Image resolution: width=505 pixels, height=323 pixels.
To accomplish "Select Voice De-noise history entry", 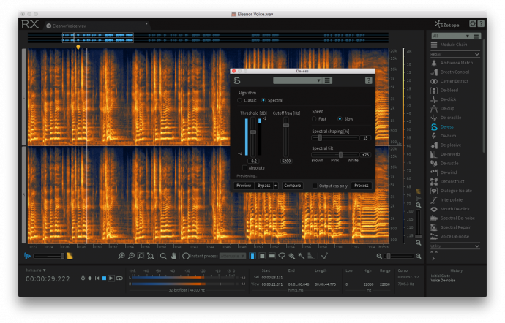I will click(443, 281).
